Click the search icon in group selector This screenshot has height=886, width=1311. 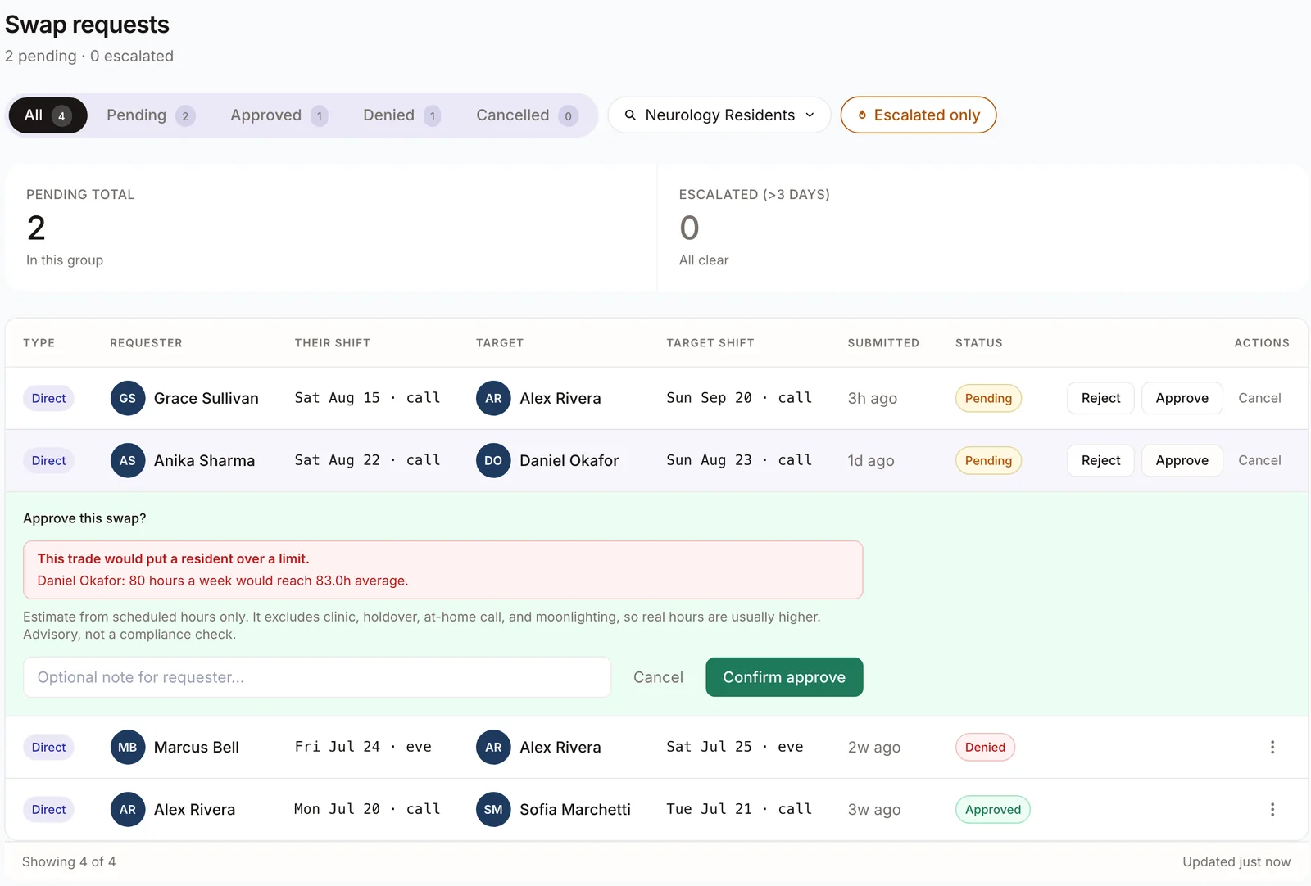click(x=630, y=115)
